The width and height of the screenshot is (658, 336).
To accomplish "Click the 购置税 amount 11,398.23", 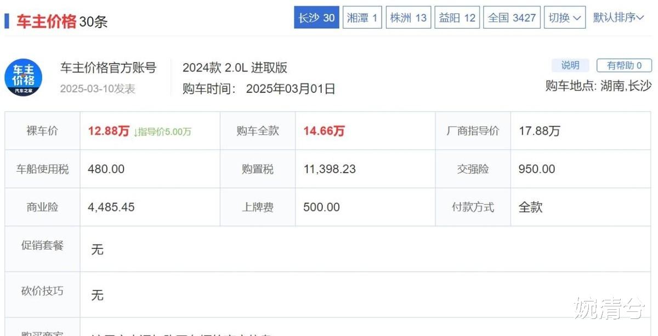I will (x=330, y=169).
